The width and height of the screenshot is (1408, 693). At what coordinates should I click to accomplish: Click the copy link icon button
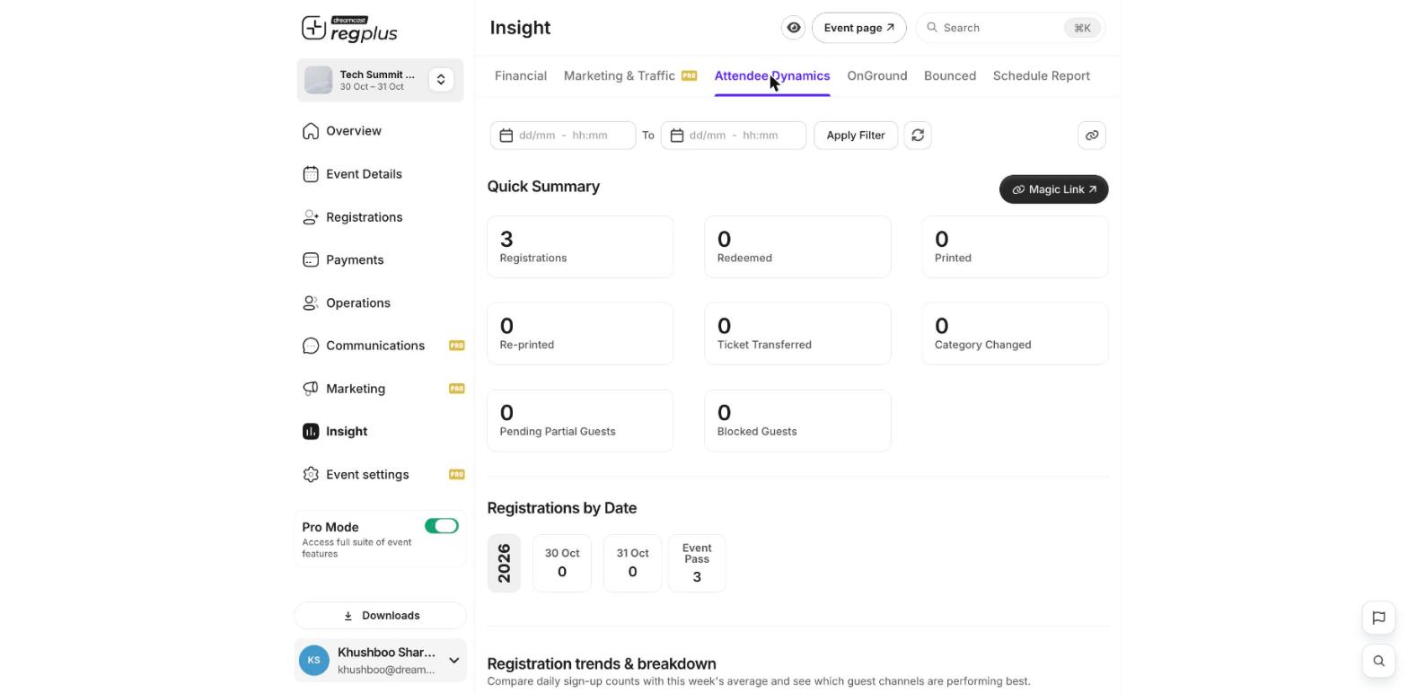(x=1092, y=136)
